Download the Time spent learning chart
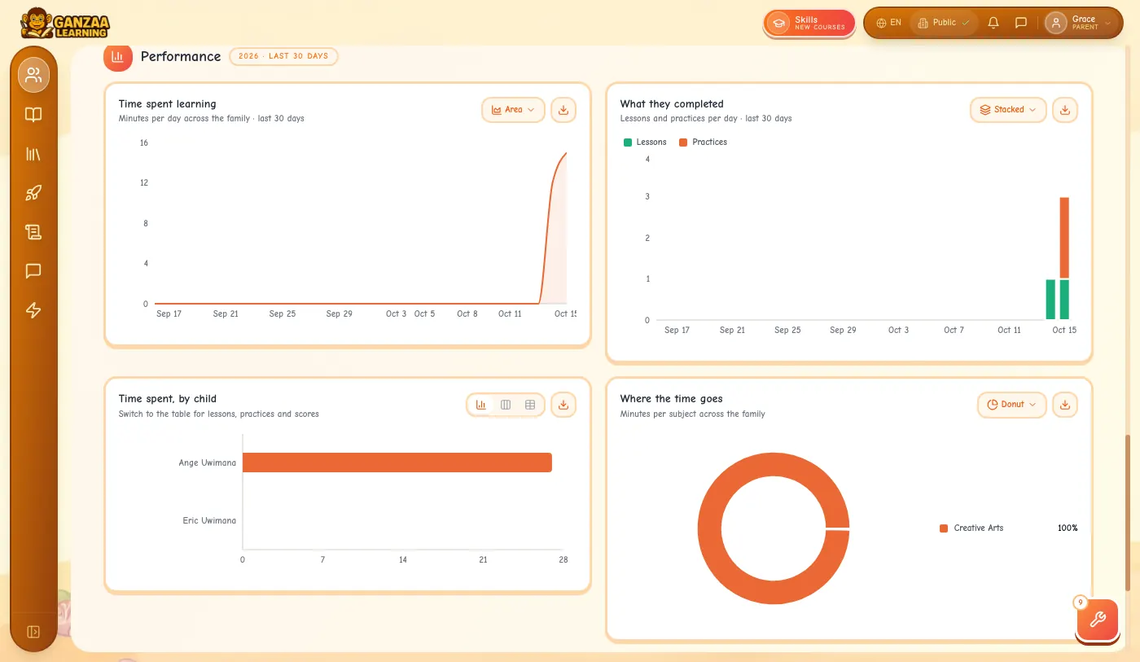1140x662 pixels. coord(563,110)
